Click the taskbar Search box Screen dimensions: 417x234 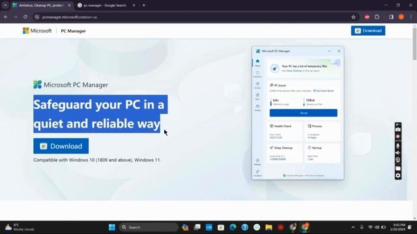149,227
